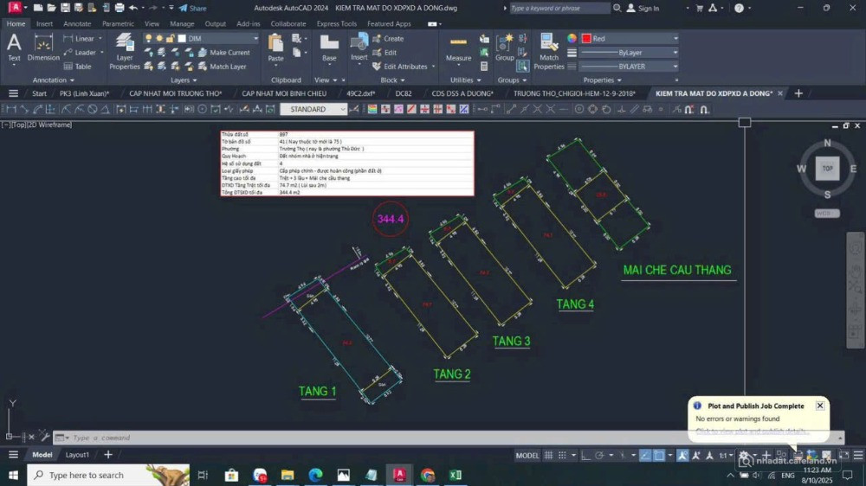
Task: Switch to the Annotate ribbon tab
Action: pos(77,23)
